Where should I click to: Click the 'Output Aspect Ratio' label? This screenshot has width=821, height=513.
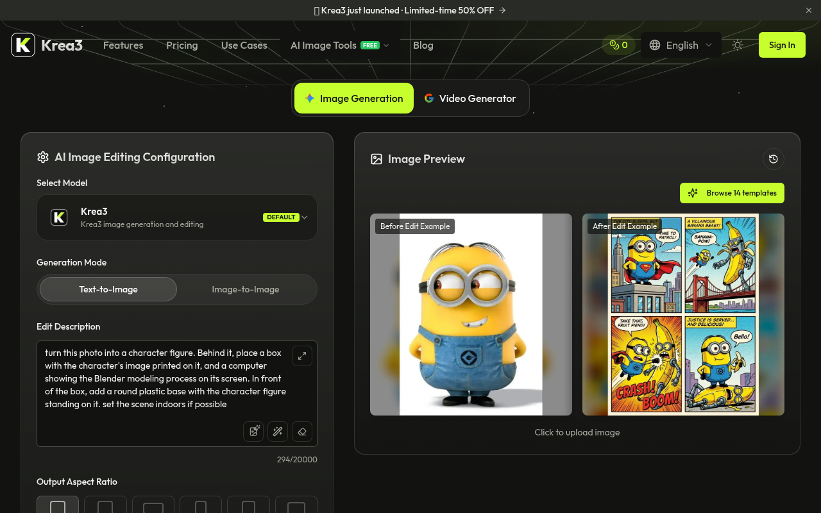pyautogui.click(x=77, y=482)
